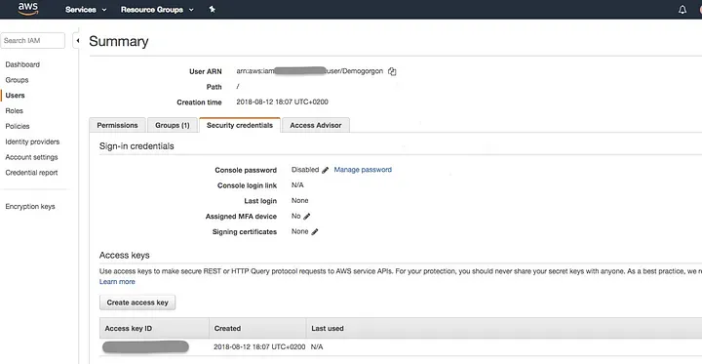The height and width of the screenshot is (364, 702).
Task: Switch to the Permissions tab
Action: (117, 125)
